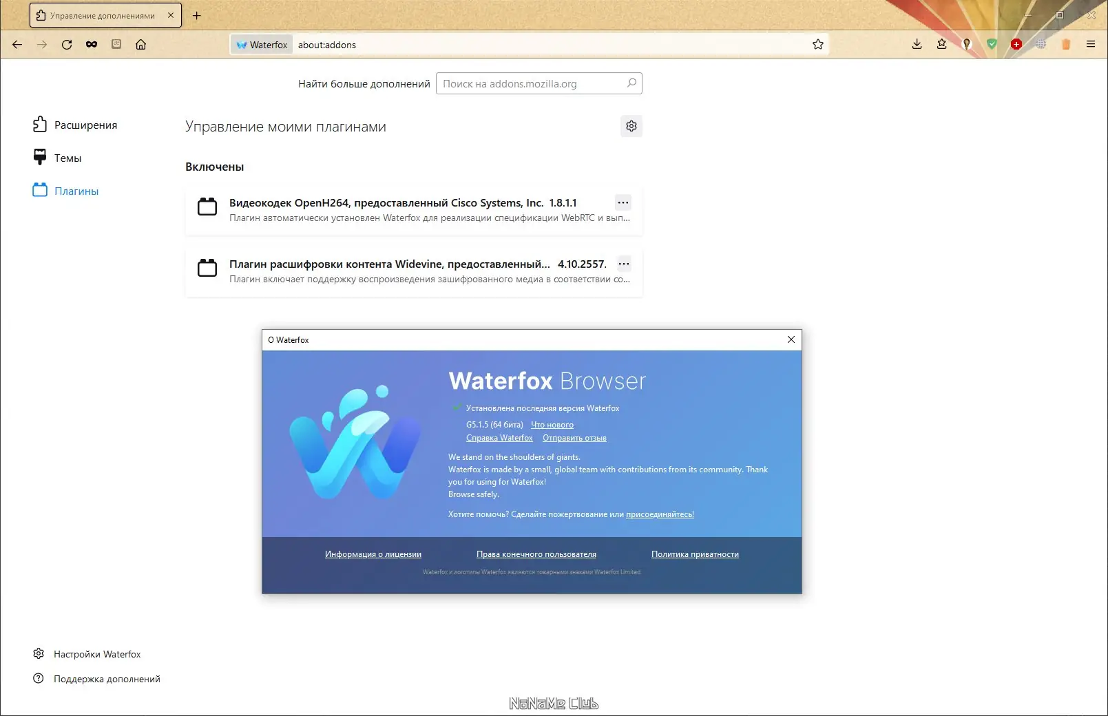Click the OpenH264 plugin title
Viewport: 1108px width, 716px height.
pyautogui.click(x=386, y=203)
